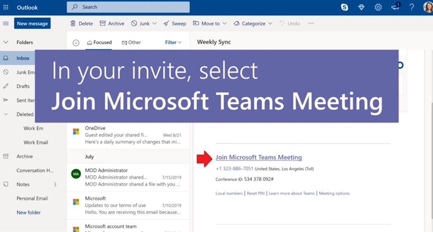Viewport: 433px width, 232px height.
Task: Click into the Search field
Action: 128,7
